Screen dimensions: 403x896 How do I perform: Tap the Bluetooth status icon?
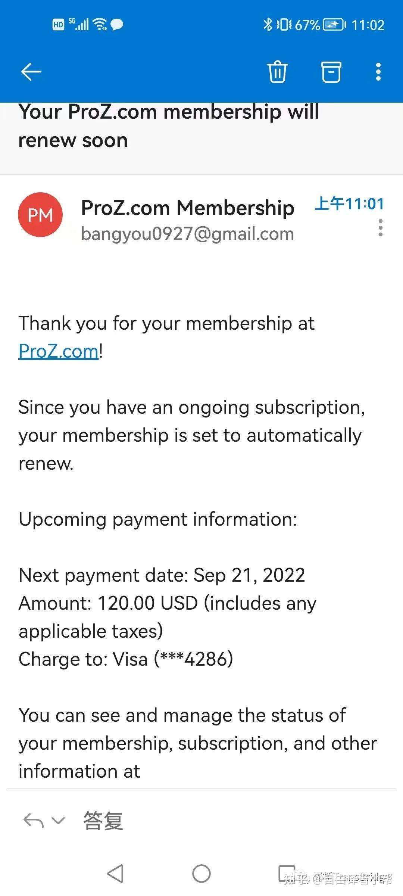(x=268, y=25)
